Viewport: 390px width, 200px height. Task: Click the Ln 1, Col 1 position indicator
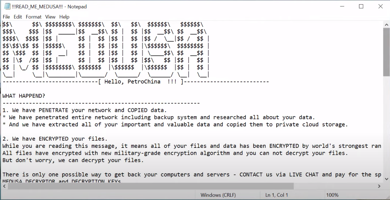276,195
